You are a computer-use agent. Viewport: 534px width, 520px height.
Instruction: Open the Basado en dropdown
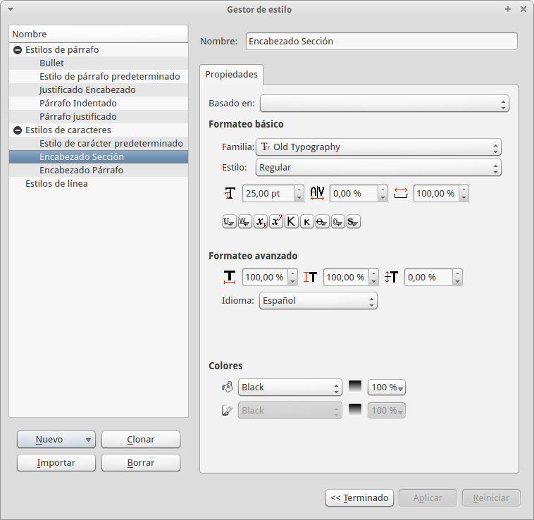tap(385, 104)
